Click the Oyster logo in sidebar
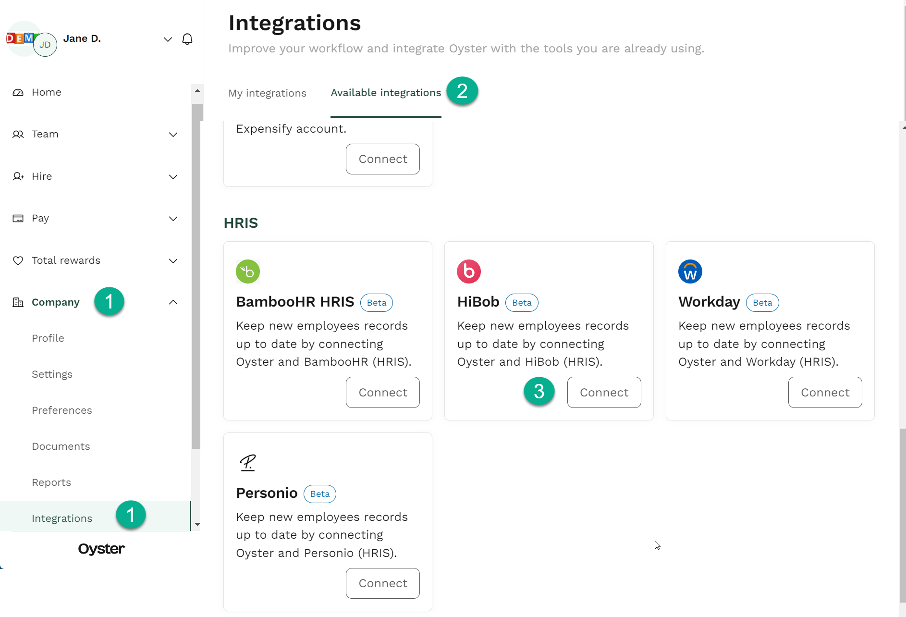906x617 pixels. (x=101, y=549)
